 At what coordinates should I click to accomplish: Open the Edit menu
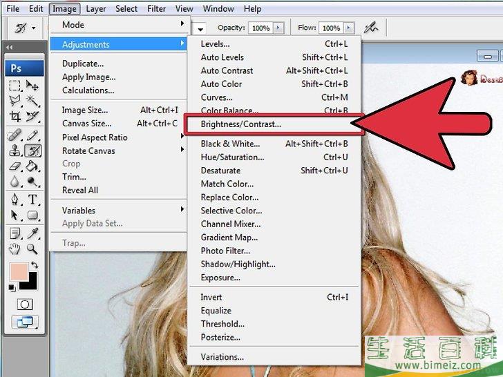[36, 9]
